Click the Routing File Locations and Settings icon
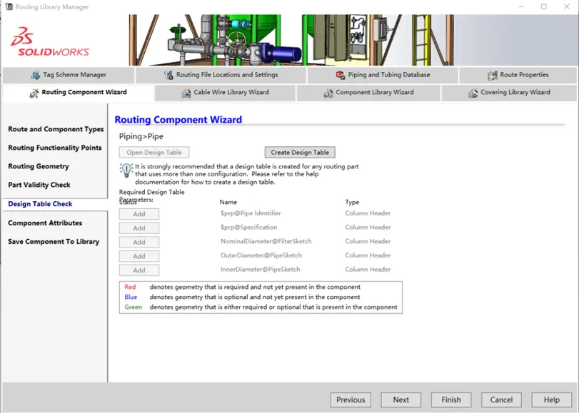Screen dimensions: 579x413 point(168,75)
